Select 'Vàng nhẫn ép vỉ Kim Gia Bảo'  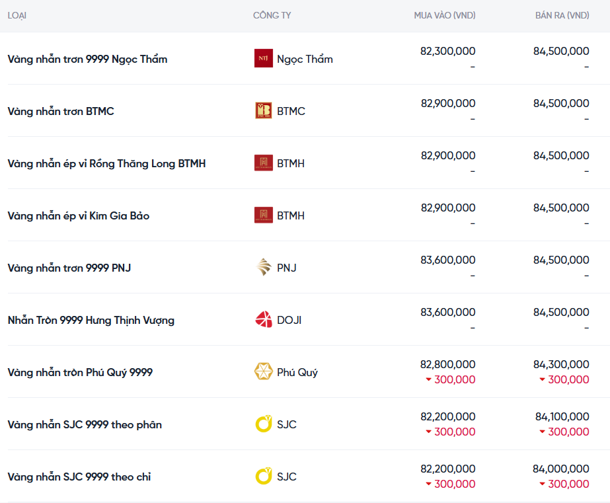pos(79,215)
